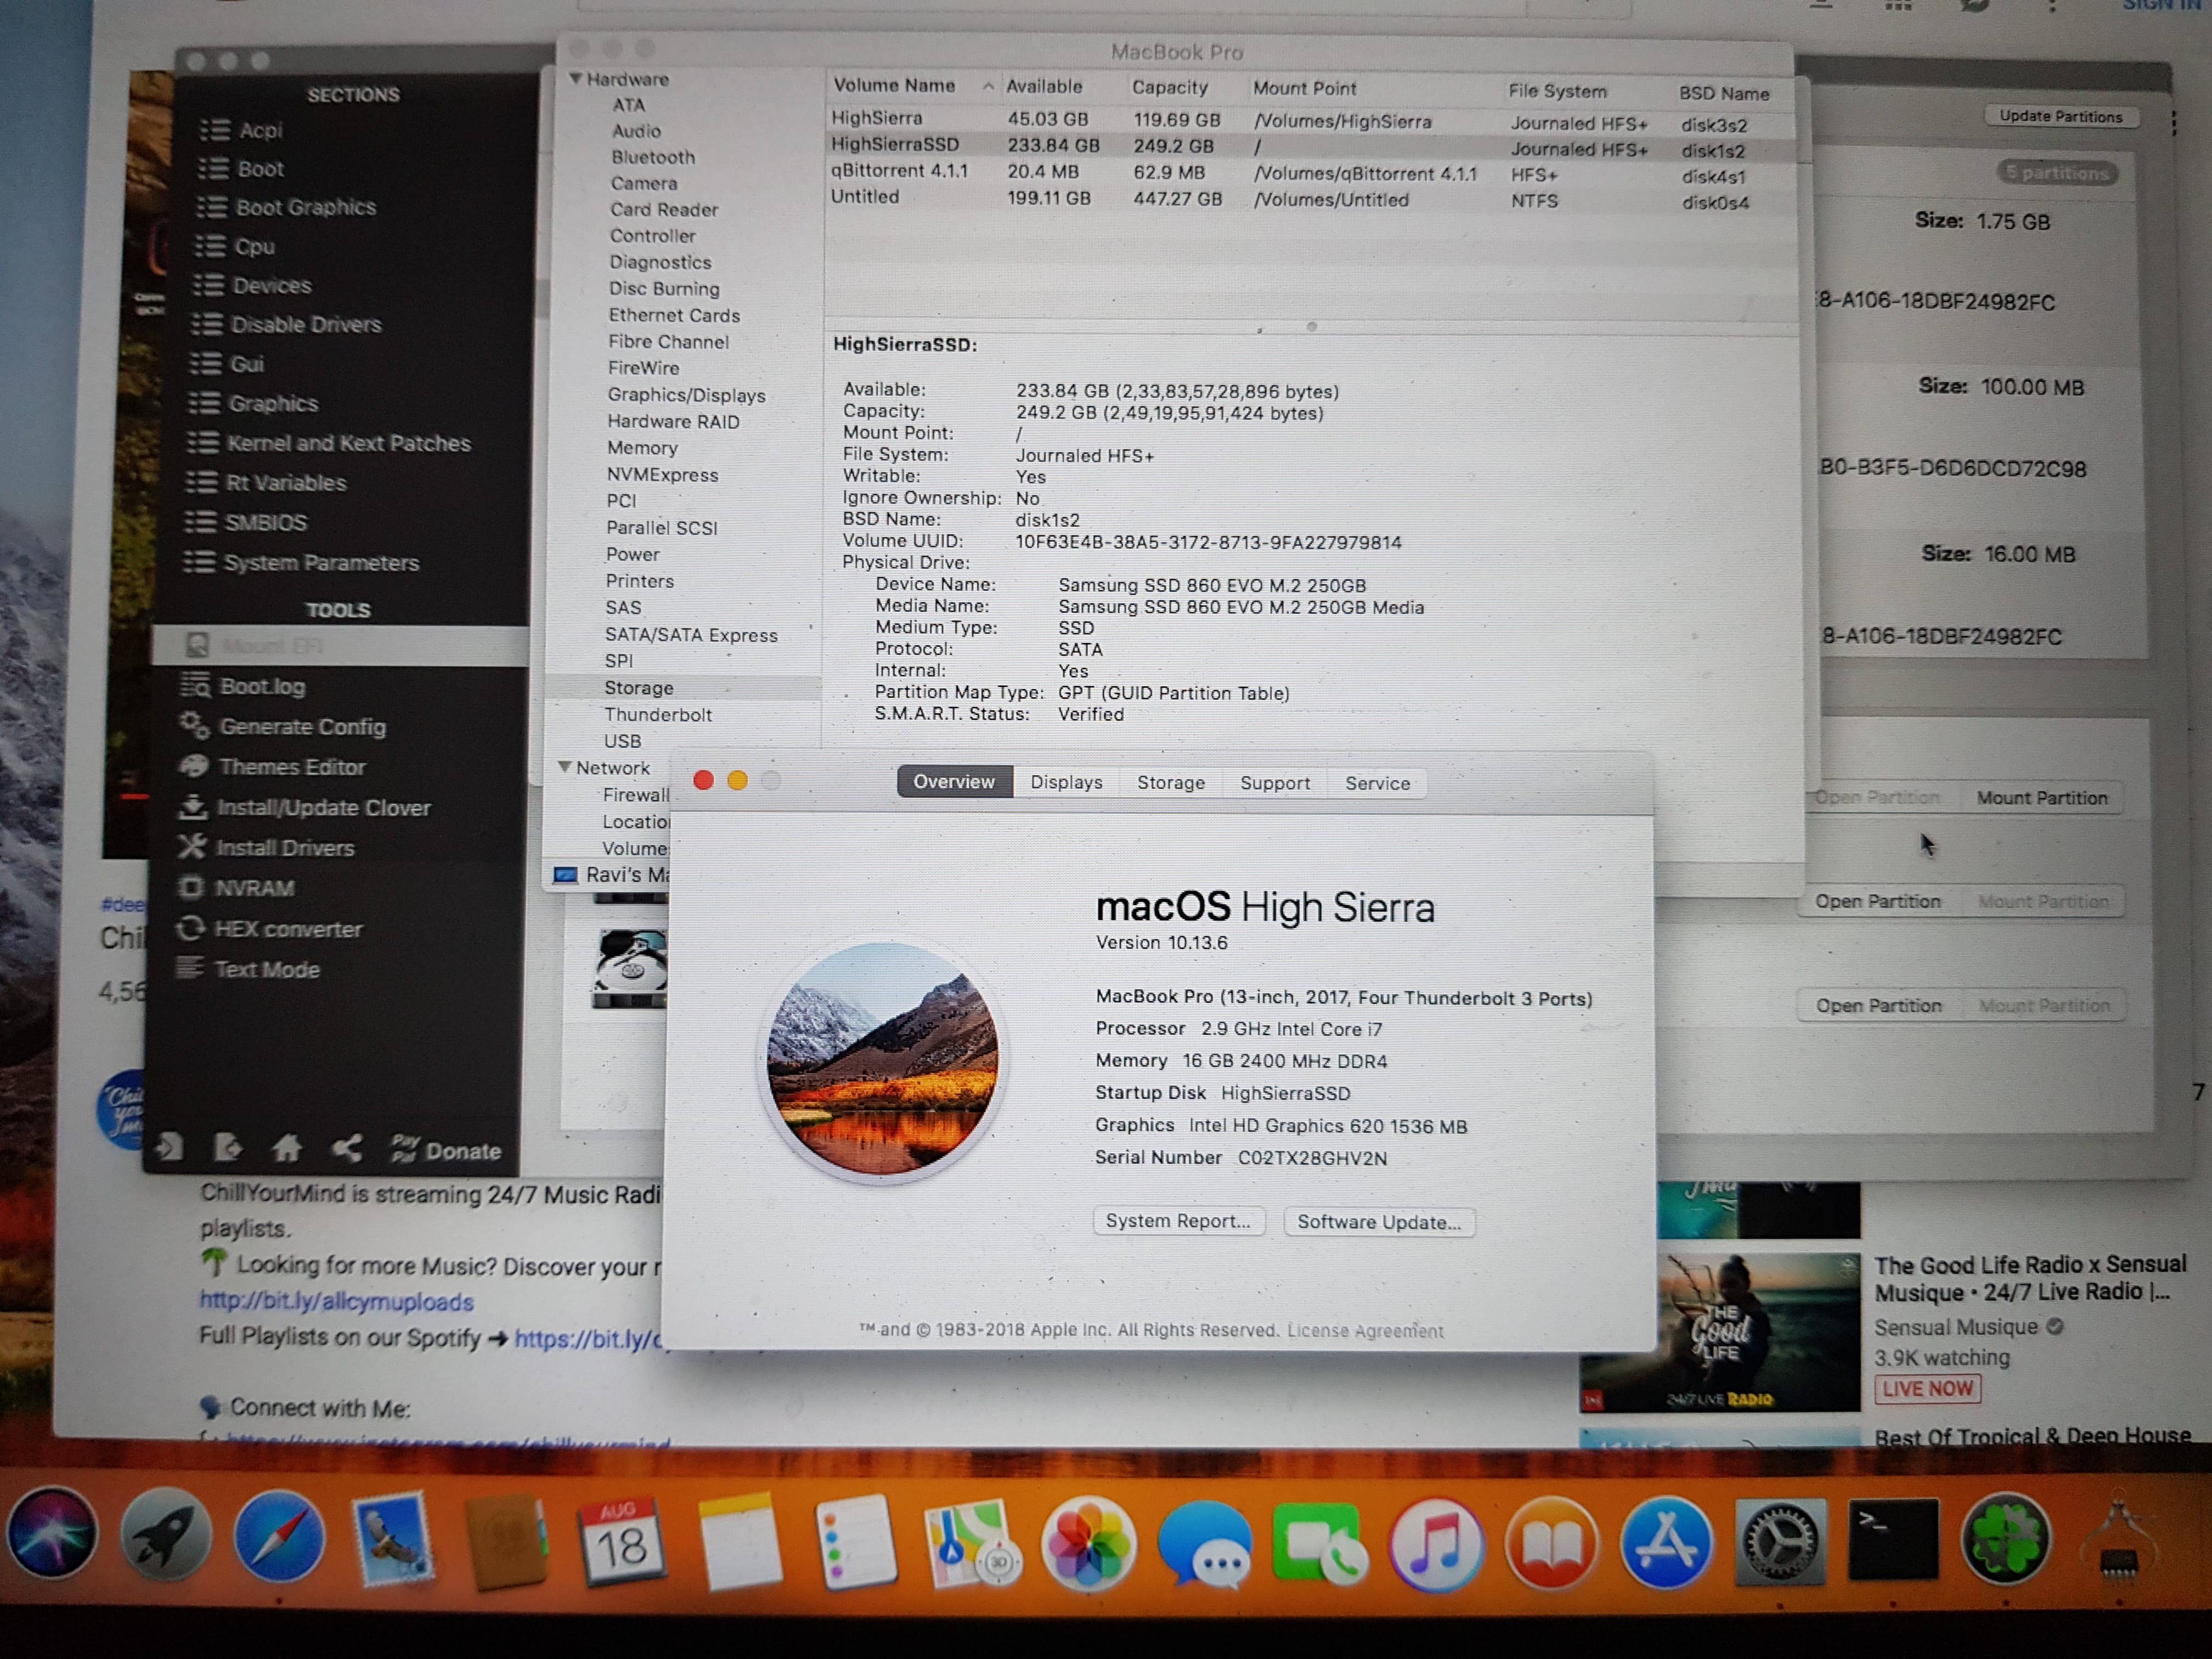Screen dimensions: 2212x1659
Task: Click the import config icon in Clover bottom bar
Action: [x=169, y=1146]
